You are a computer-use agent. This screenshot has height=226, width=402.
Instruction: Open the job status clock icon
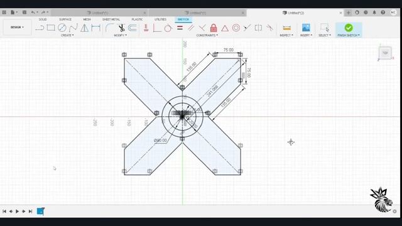pyautogui.click(x=366, y=13)
